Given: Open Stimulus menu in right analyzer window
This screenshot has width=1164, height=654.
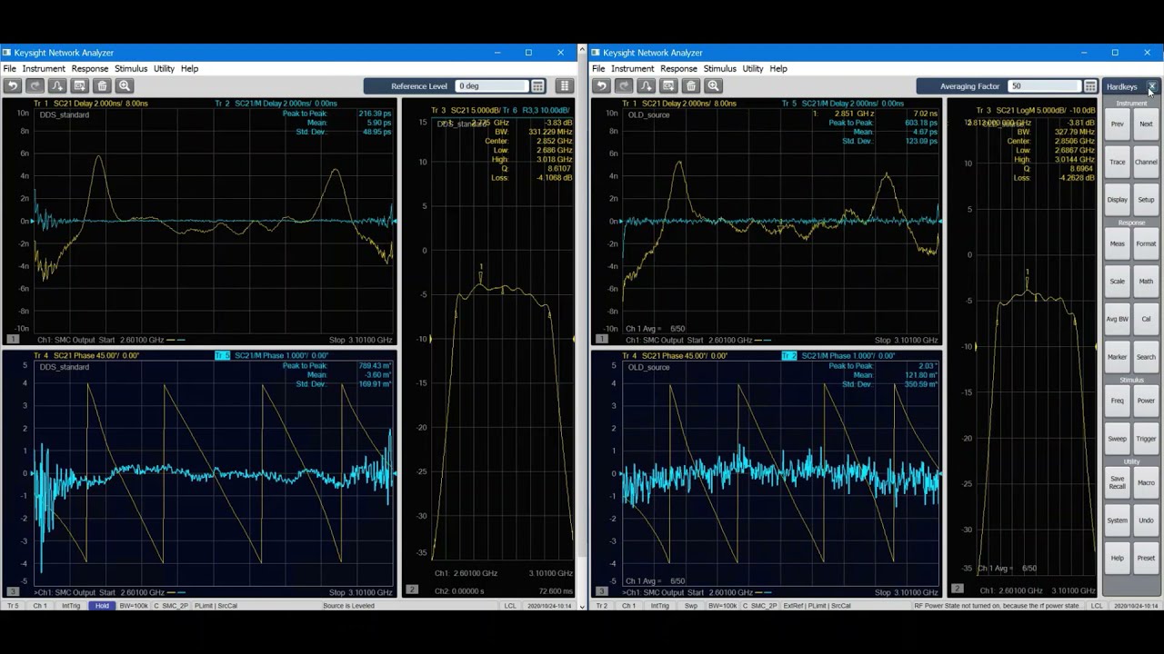Looking at the screenshot, I should tap(719, 68).
